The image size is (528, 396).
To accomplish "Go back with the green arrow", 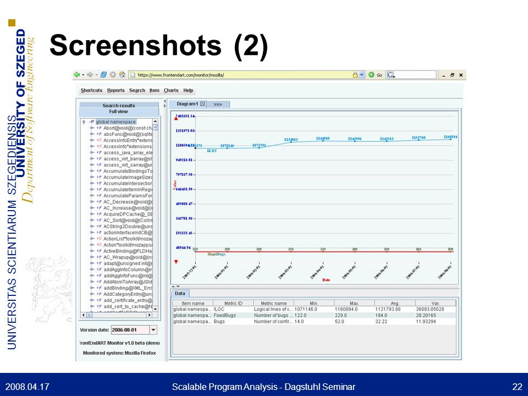I will pos(77,75).
